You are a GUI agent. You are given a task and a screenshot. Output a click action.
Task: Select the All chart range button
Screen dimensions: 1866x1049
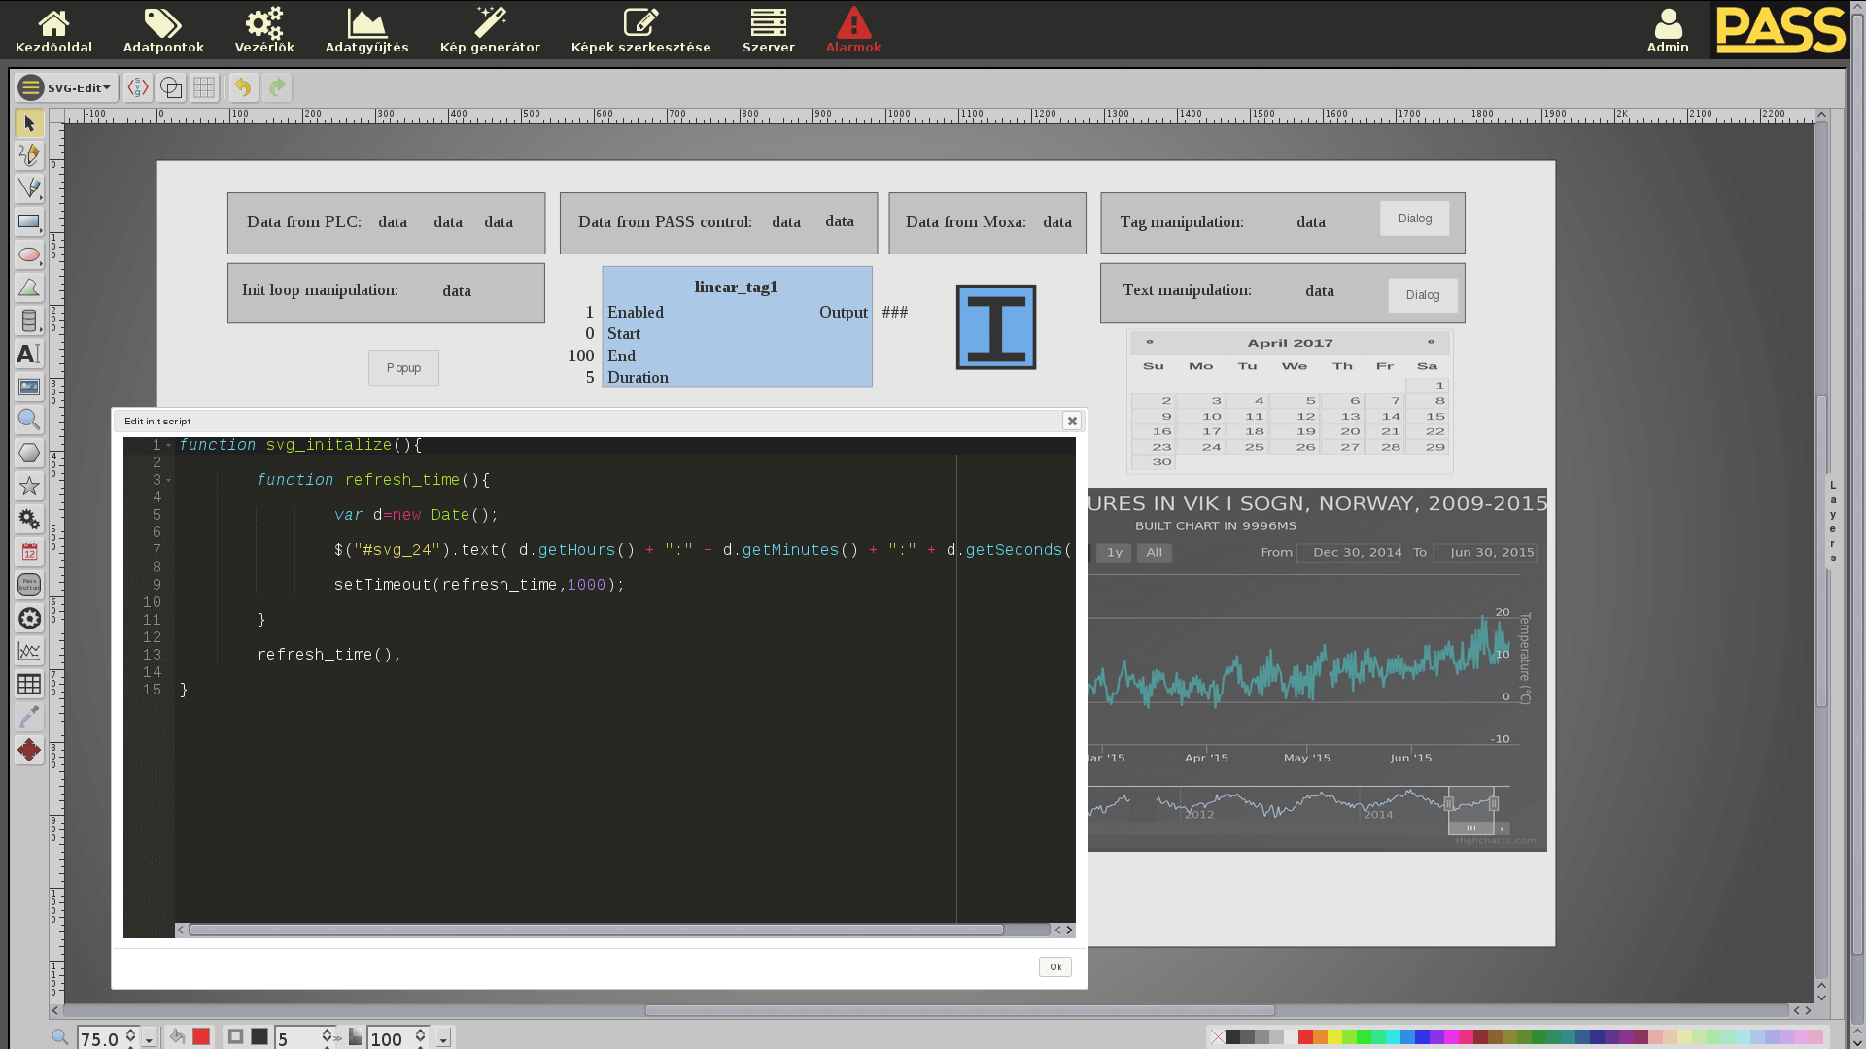[x=1154, y=553]
